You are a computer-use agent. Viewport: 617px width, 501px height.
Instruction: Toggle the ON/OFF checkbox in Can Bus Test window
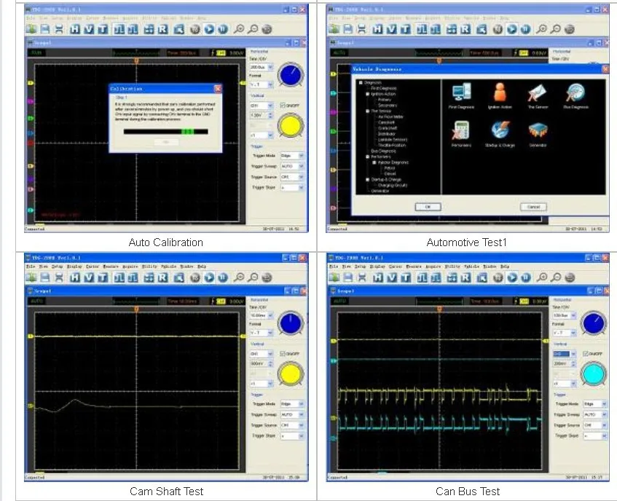click(x=586, y=353)
